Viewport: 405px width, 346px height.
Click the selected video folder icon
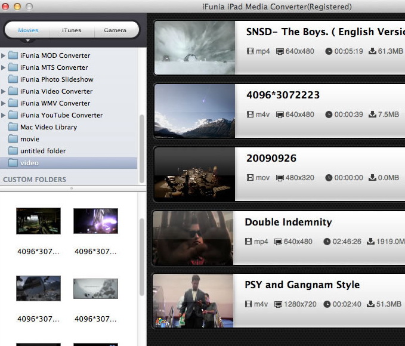[13, 162]
